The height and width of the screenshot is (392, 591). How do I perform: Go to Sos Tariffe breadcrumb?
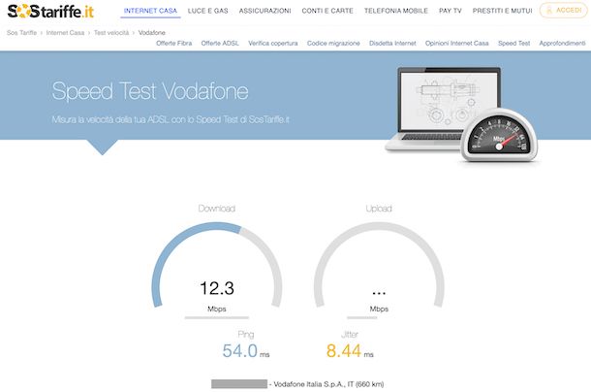22,33
